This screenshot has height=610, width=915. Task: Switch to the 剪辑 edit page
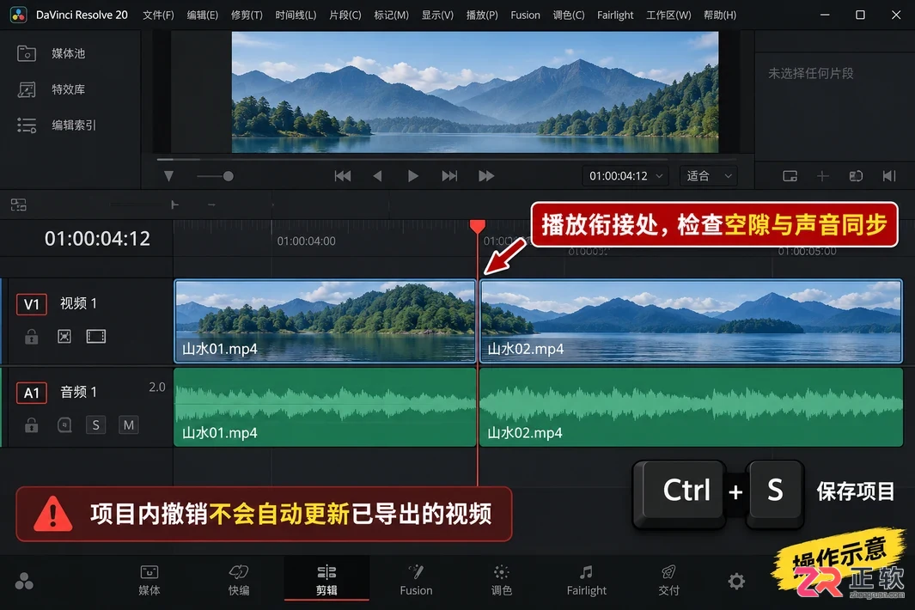click(x=326, y=580)
